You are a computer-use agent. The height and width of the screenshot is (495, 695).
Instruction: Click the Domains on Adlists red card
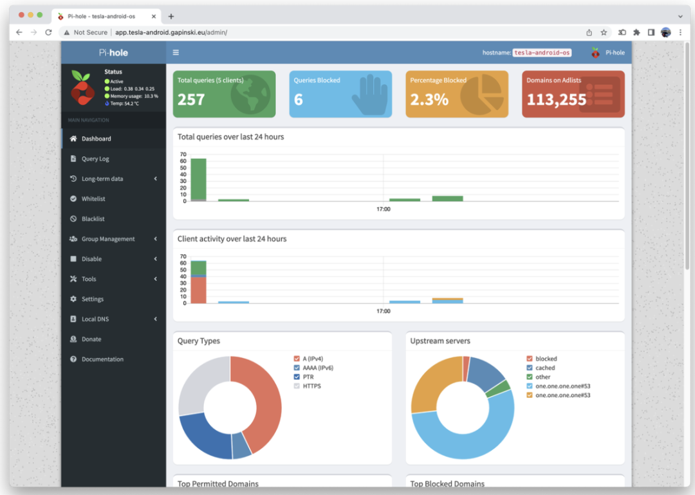click(573, 94)
